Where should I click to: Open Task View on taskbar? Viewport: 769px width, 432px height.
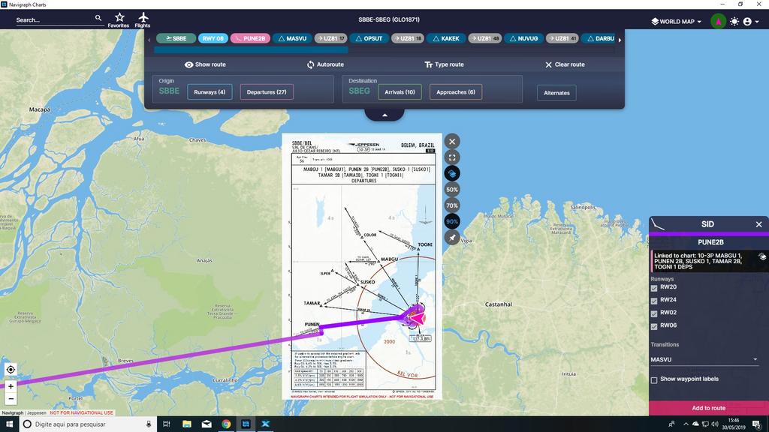166,424
